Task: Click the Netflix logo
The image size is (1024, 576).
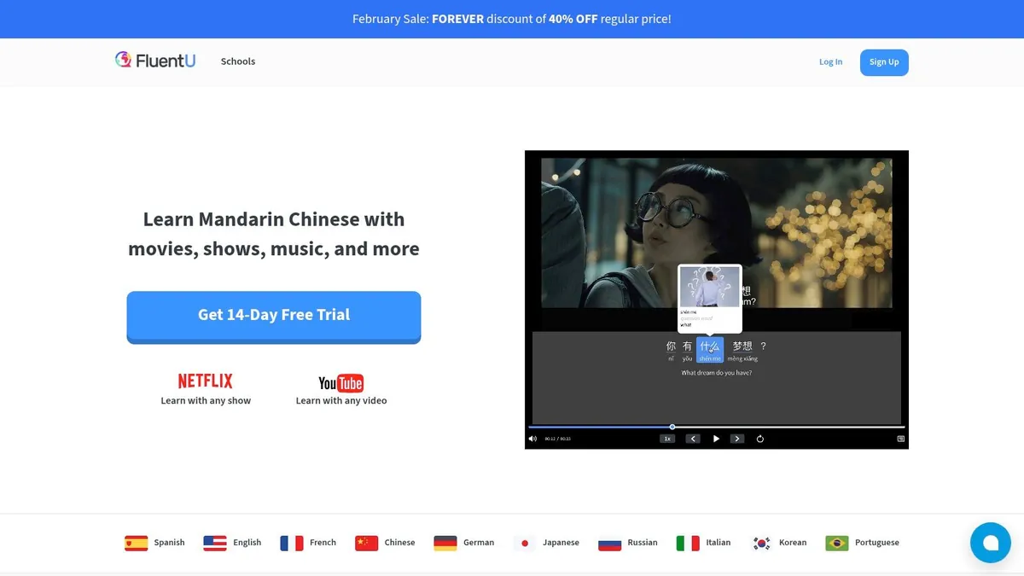Action: coord(206,381)
